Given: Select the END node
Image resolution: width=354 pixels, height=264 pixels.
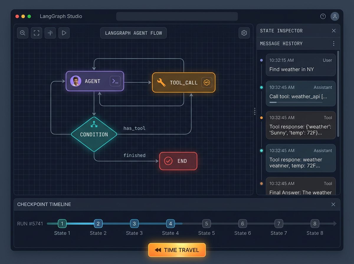Looking at the screenshot, I should point(178,161).
